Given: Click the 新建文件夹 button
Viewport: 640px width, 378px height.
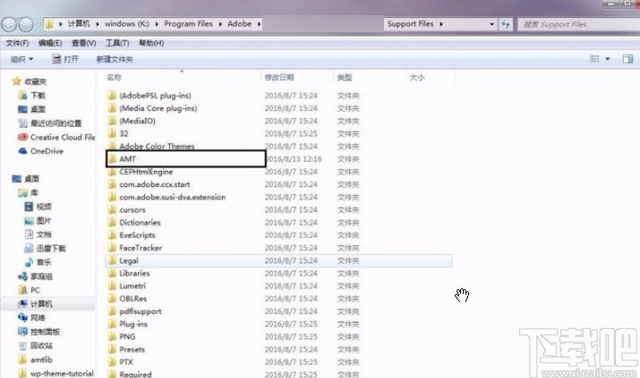Looking at the screenshot, I should tap(115, 59).
